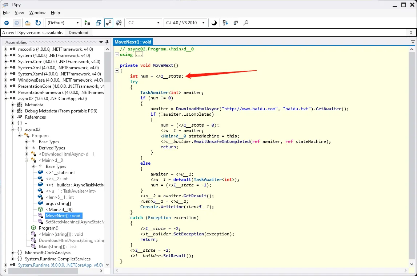Image resolution: width=417 pixels, height=276 pixels.
Task: Select System.Runtime (6.0.0.0) assembly link
Action: pyautogui.click(x=60, y=265)
